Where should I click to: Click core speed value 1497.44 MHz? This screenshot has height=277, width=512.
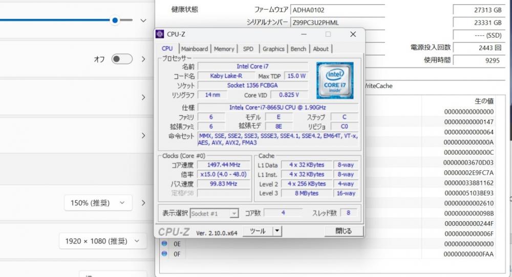[224, 165]
